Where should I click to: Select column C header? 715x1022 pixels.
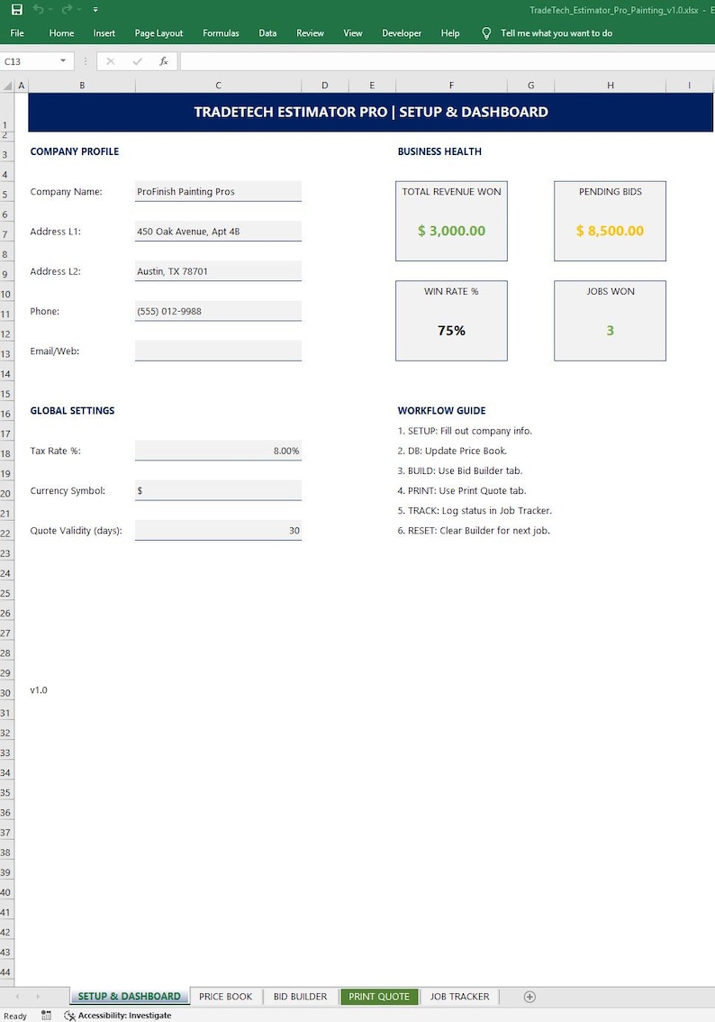pyautogui.click(x=218, y=86)
